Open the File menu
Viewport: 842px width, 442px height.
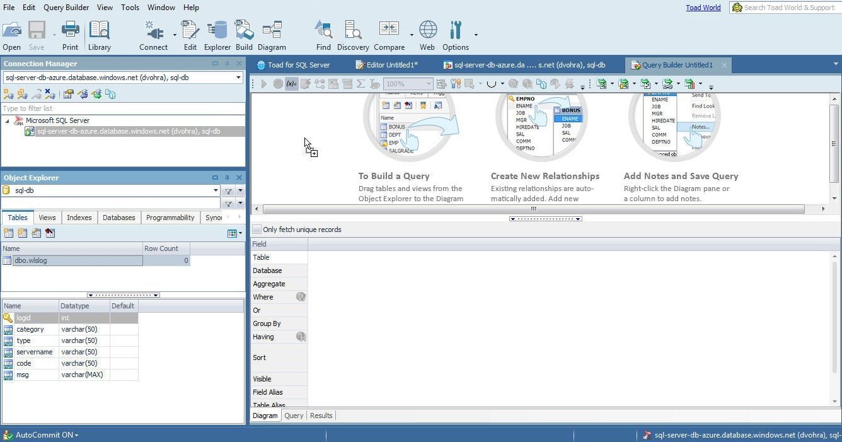(9, 8)
